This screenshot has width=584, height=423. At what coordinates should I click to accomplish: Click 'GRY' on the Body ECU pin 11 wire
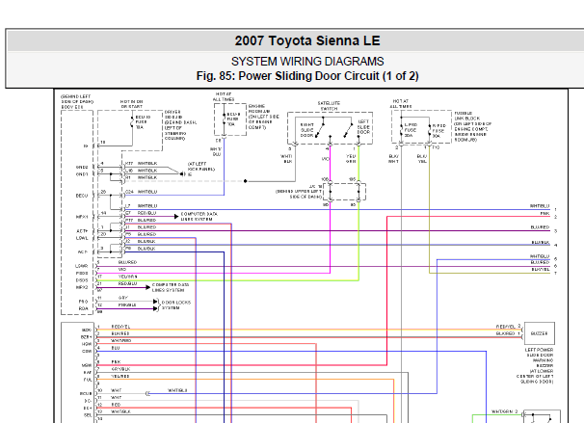click(x=123, y=298)
